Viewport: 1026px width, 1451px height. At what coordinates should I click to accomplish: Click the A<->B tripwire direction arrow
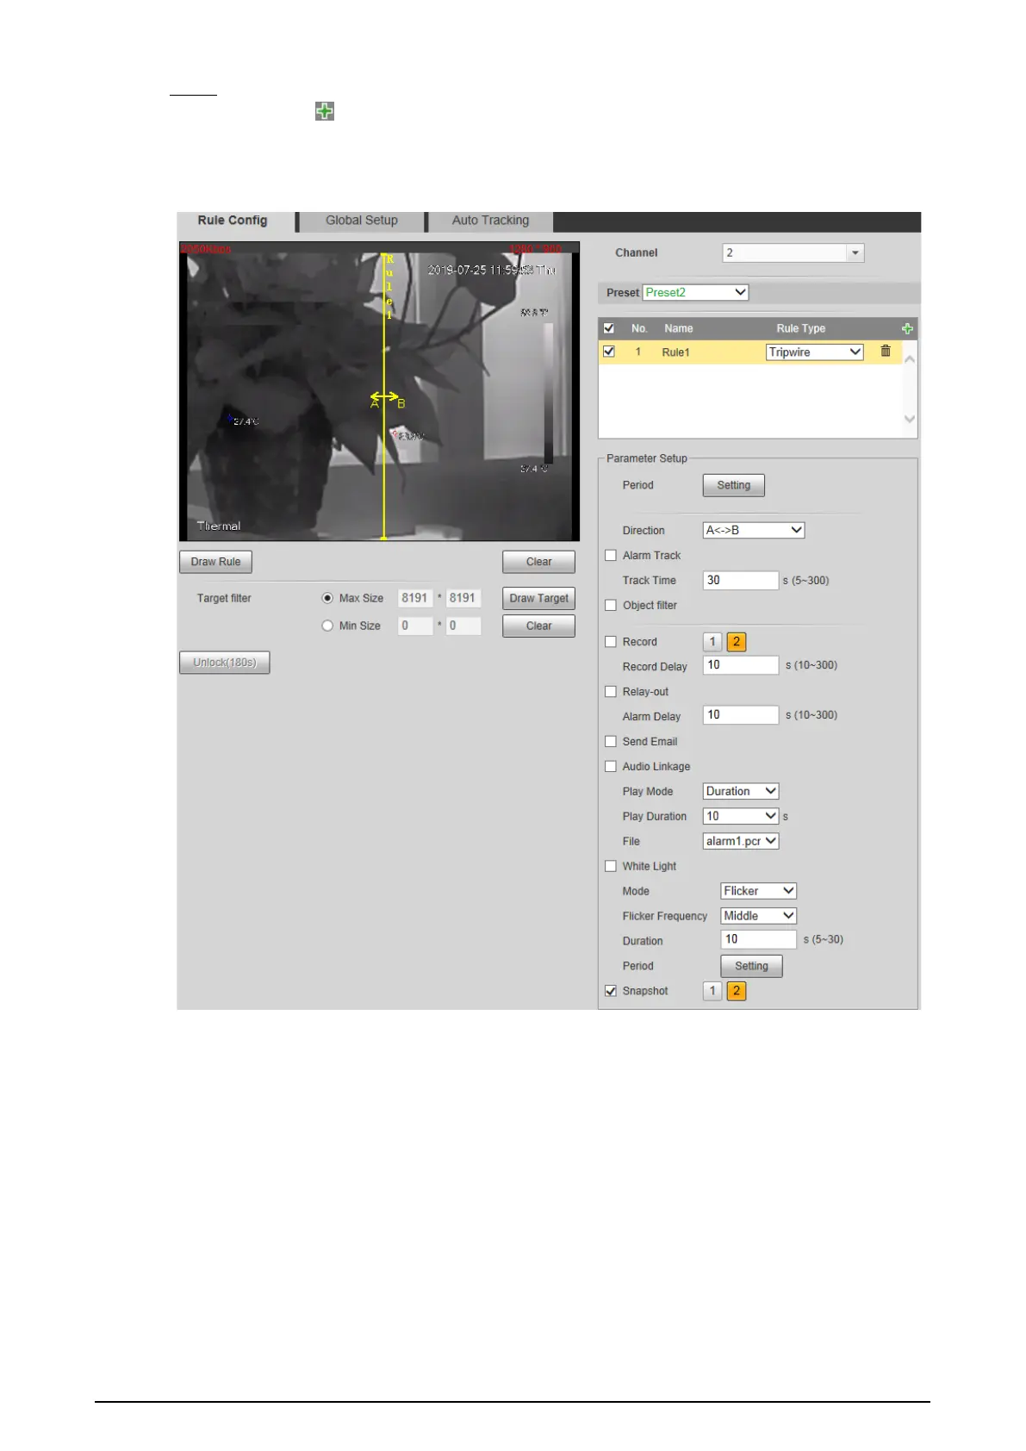[384, 397]
